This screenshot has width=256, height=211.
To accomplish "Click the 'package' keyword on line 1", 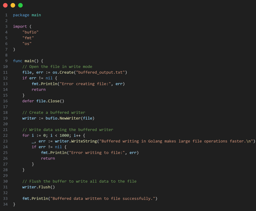I will (x=21, y=15).
